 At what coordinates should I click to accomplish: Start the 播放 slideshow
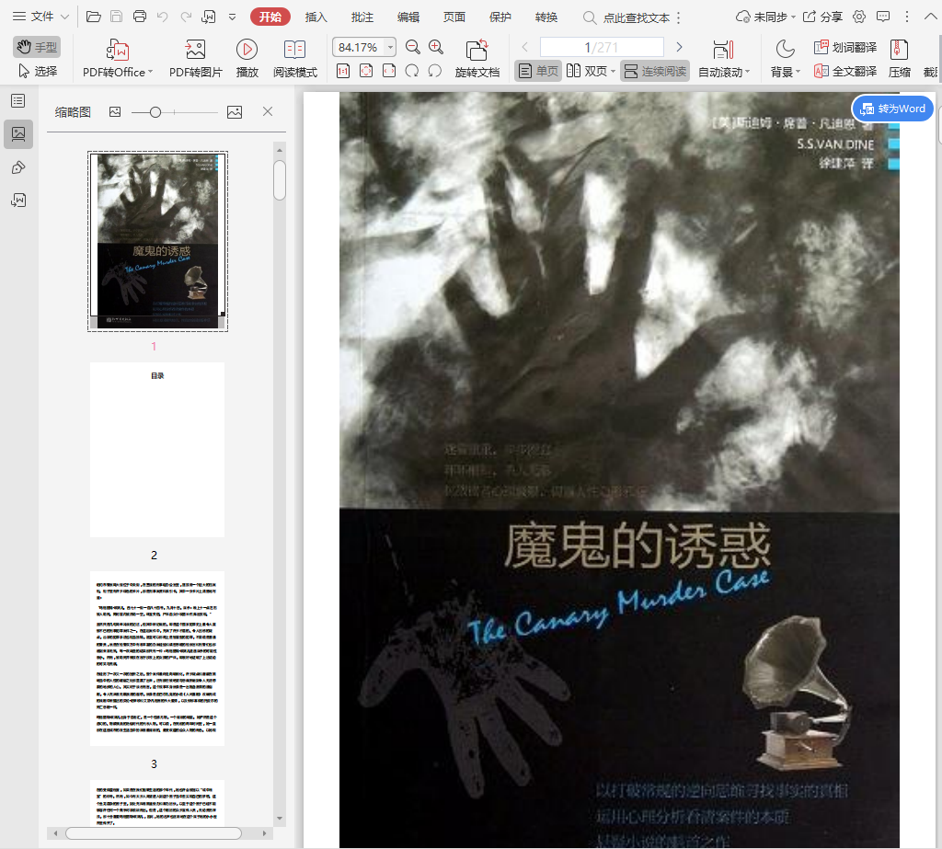click(x=247, y=58)
